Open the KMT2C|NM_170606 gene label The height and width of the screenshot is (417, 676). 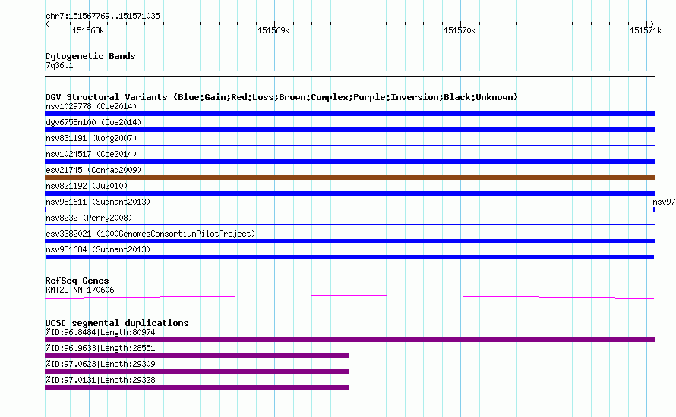coord(80,290)
